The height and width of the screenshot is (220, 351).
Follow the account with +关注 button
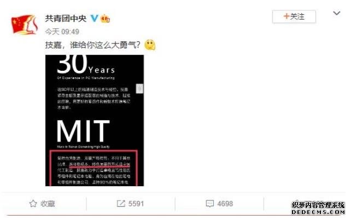(294, 16)
